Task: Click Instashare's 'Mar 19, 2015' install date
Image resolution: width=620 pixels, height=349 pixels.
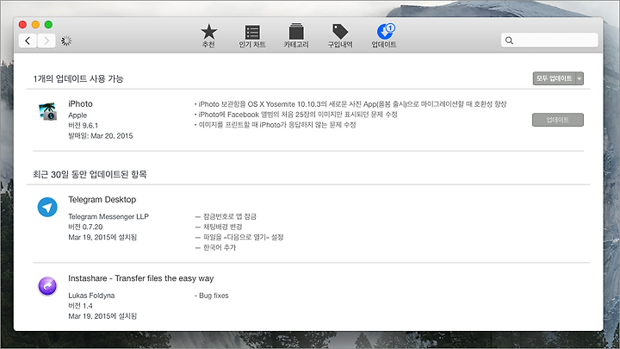Action: click(102, 316)
